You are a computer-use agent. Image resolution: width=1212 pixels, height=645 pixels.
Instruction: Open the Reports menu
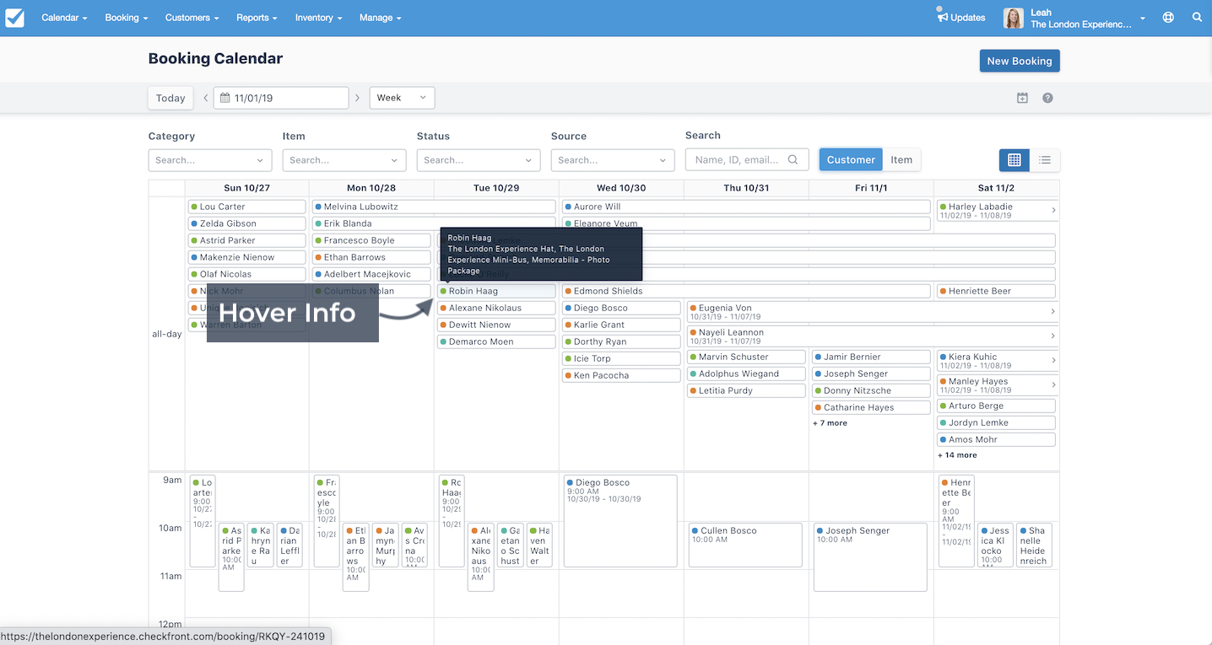coord(257,18)
